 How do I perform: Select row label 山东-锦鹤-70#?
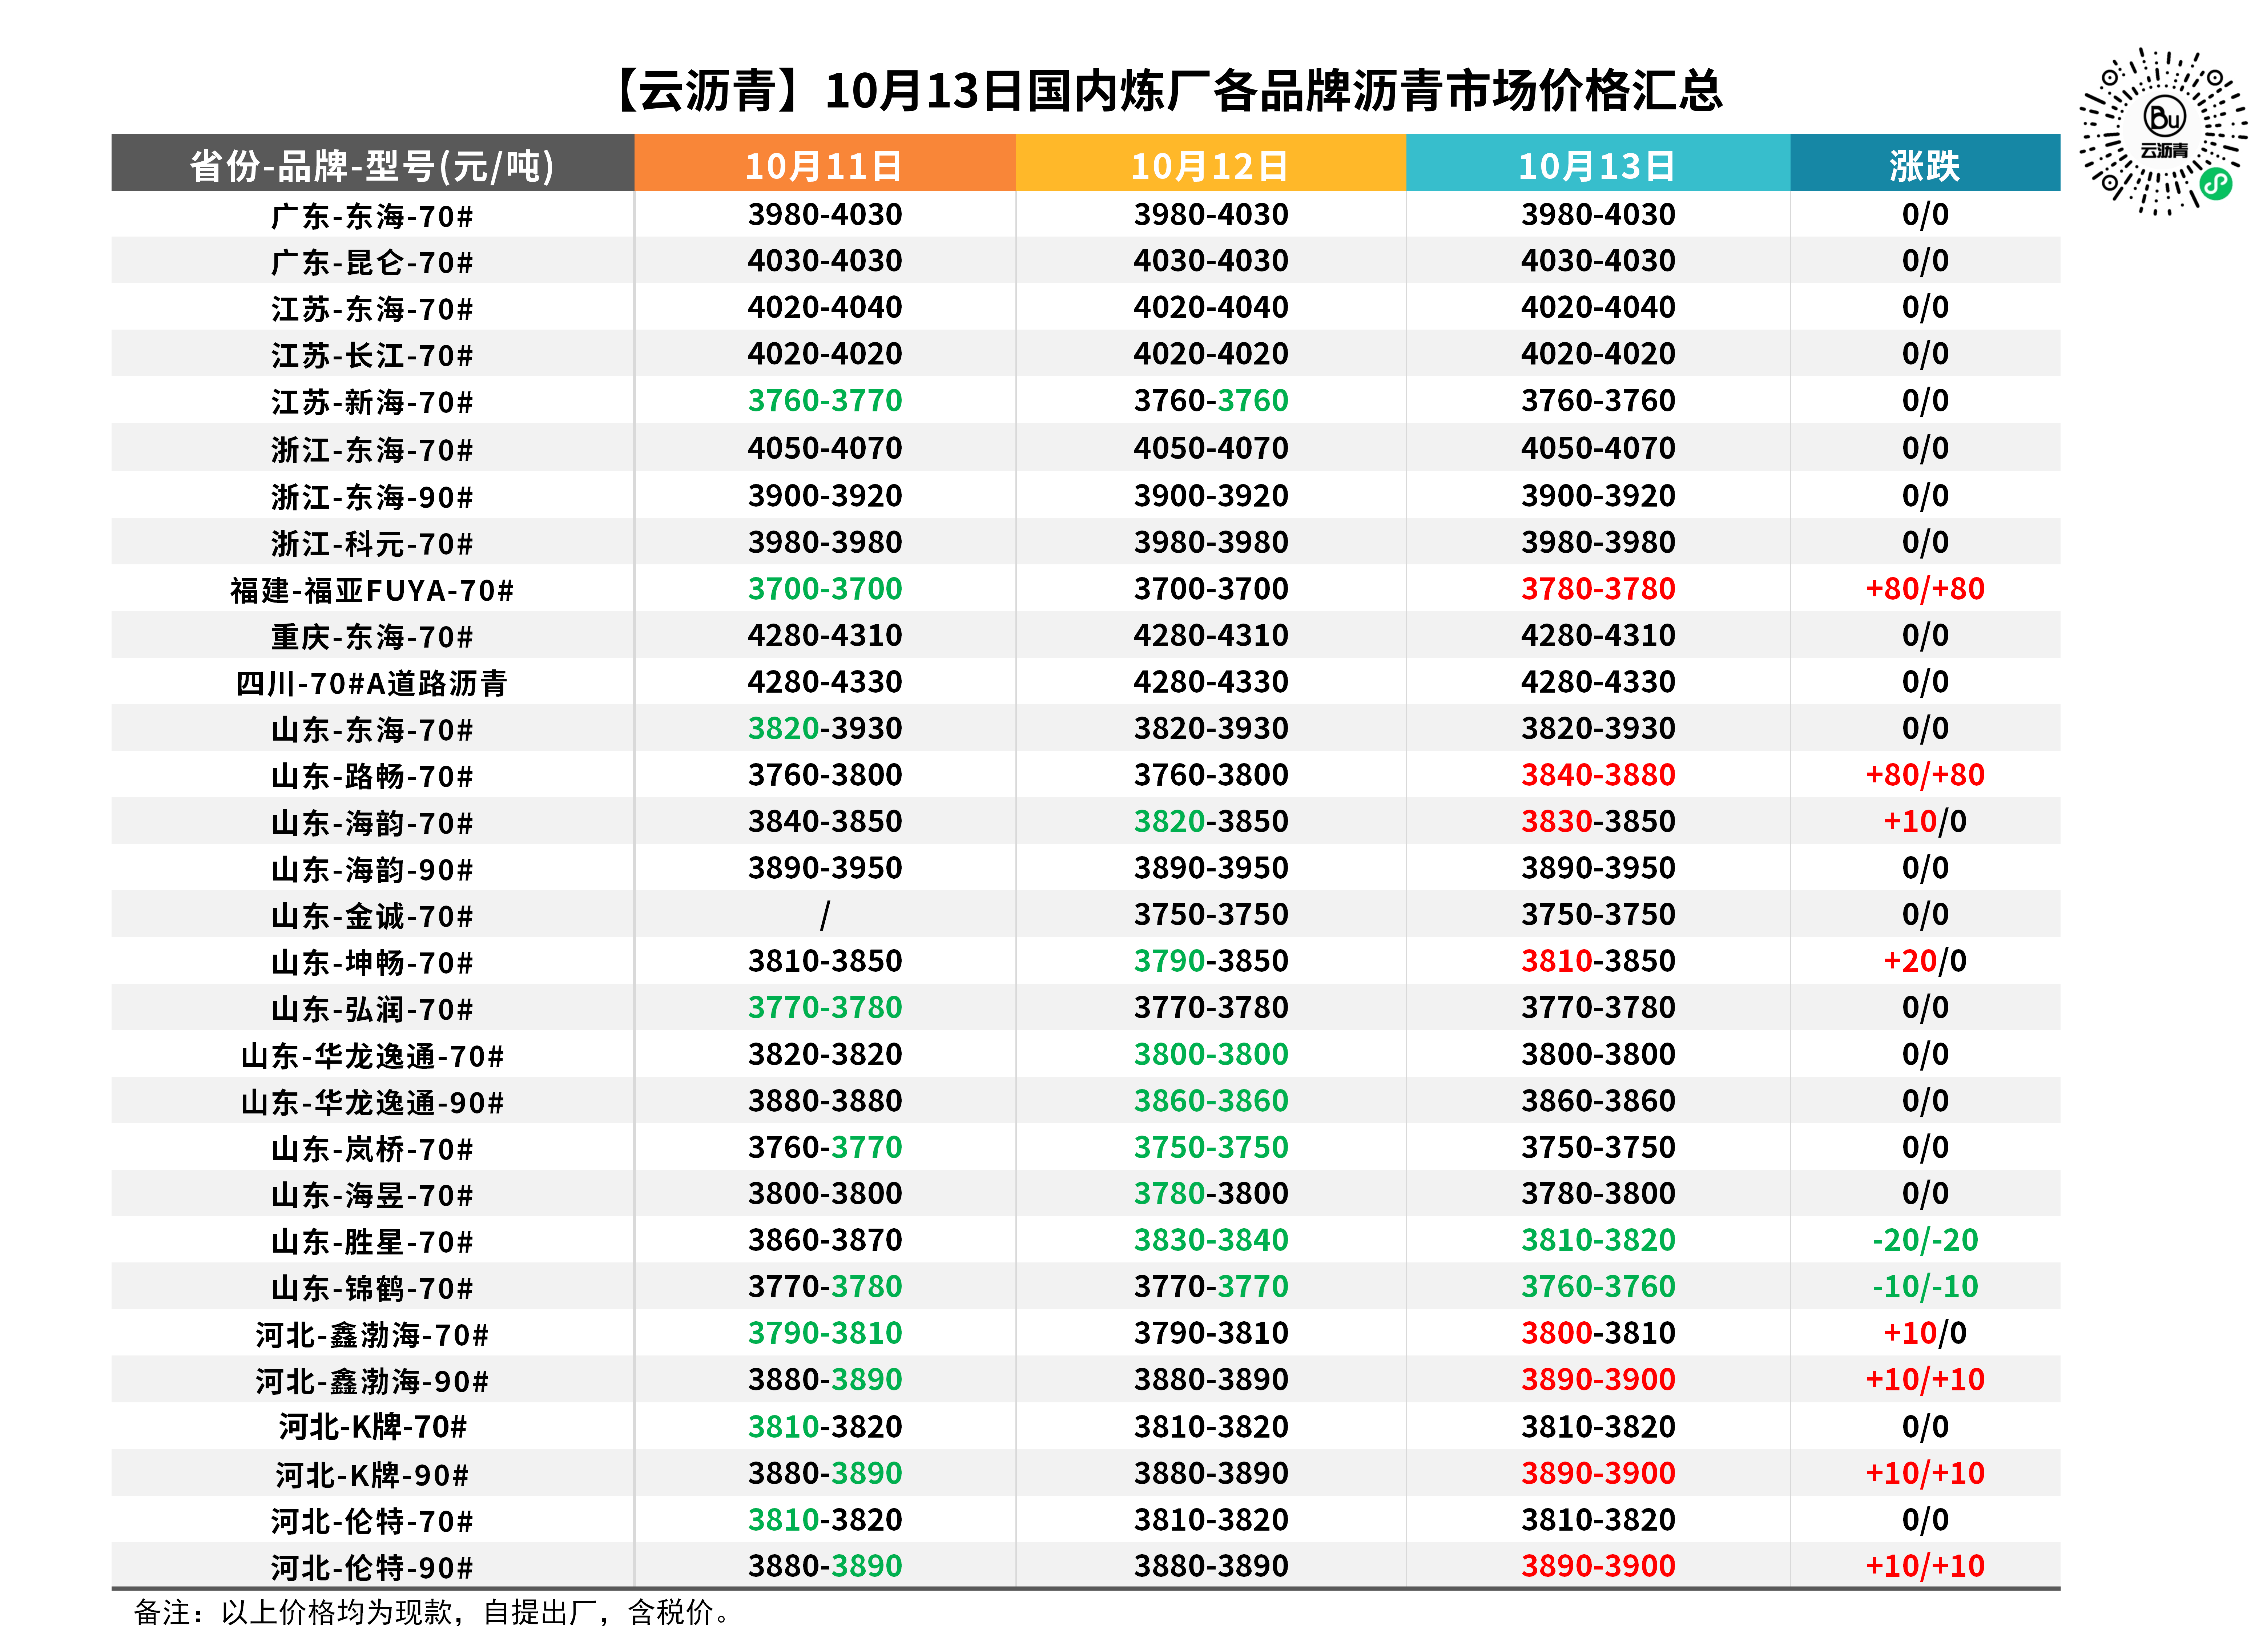click(372, 1288)
